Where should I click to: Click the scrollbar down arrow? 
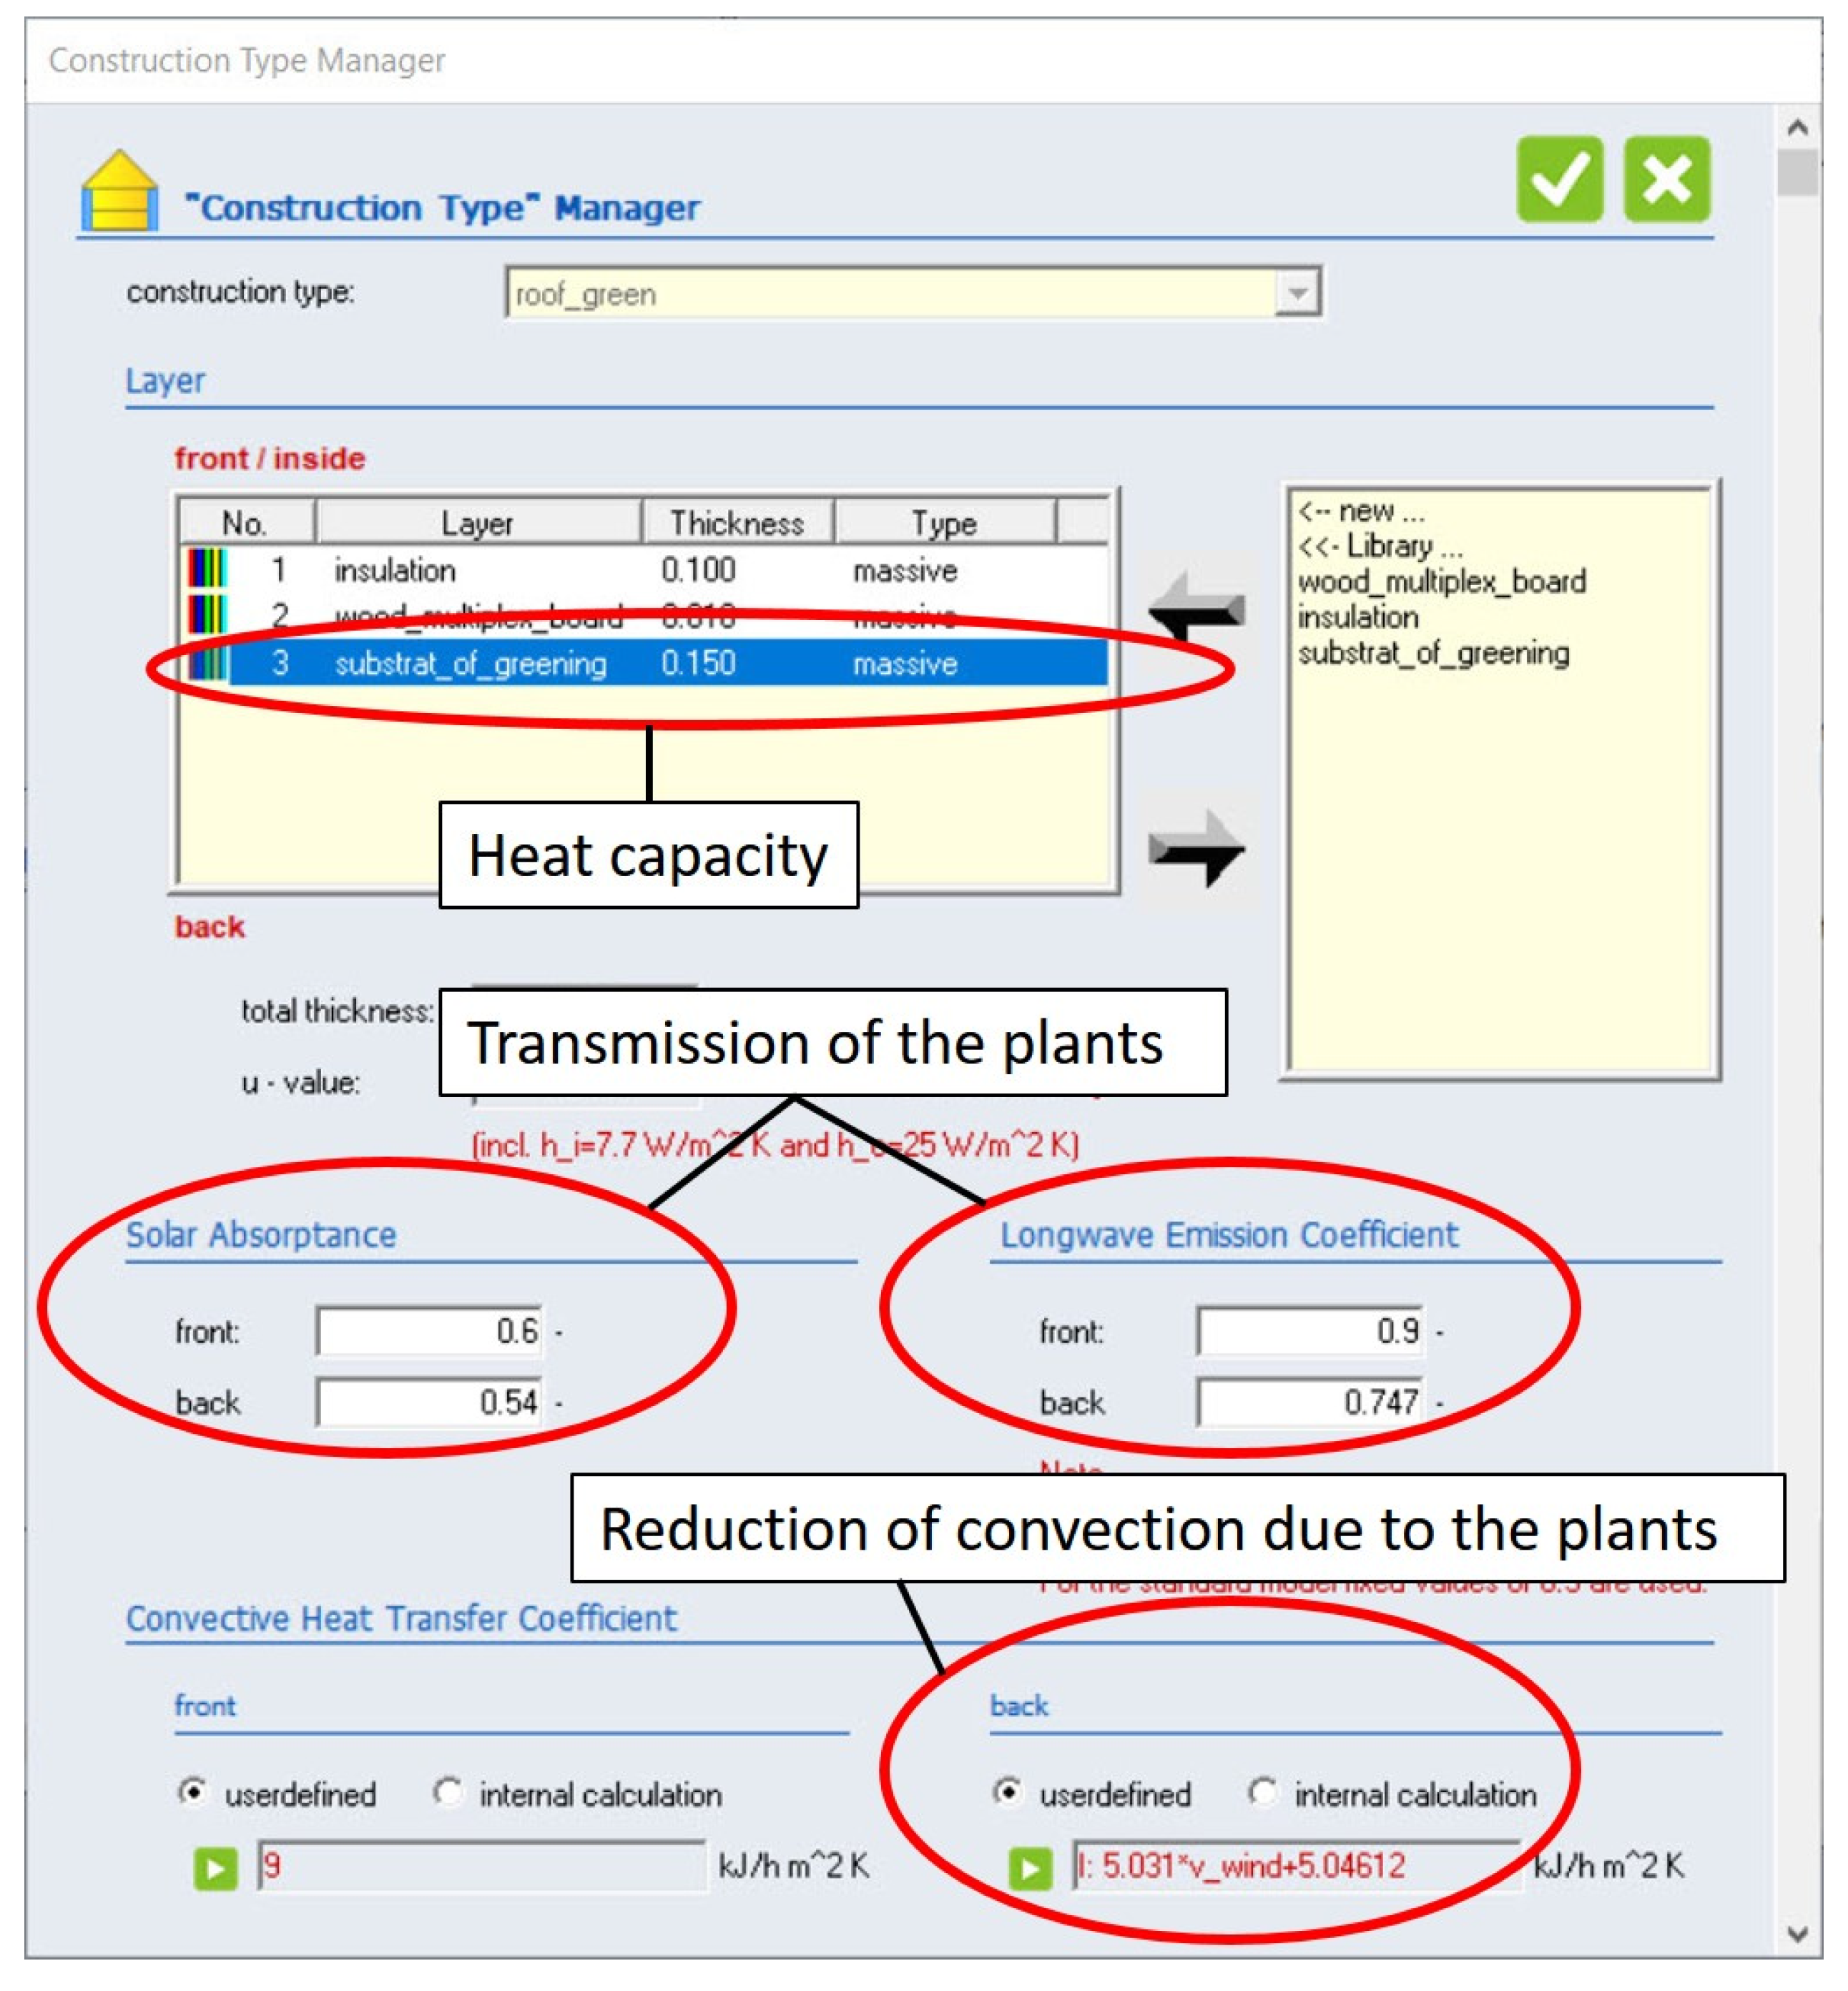click(1797, 1933)
